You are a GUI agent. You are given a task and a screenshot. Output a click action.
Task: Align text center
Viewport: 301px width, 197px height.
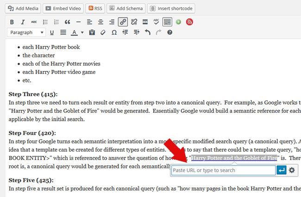[100, 22]
